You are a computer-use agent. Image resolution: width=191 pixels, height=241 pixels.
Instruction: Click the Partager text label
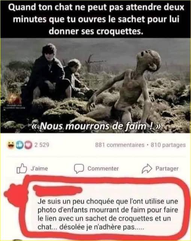pyautogui.click(x=167, y=169)
